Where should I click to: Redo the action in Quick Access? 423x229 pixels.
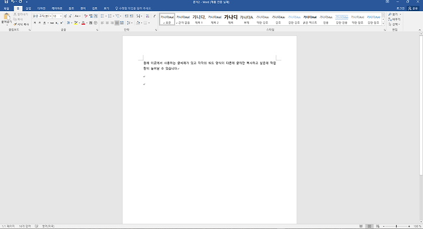coord(20,2)
